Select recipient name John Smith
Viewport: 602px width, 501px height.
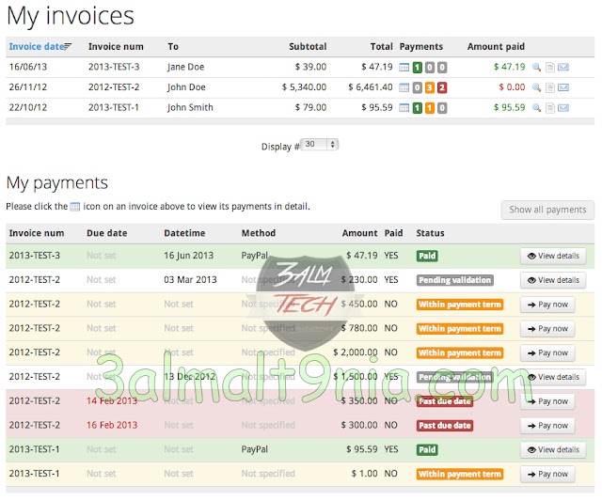pos(190,107)
